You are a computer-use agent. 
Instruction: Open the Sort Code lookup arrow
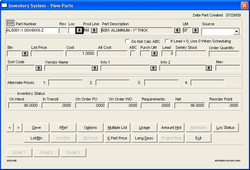[x=39, y=68]
